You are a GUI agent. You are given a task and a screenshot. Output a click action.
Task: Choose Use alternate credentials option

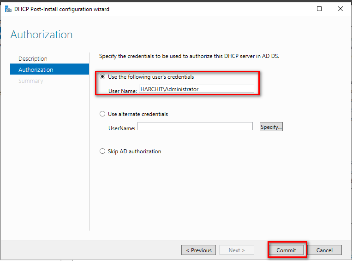tap(102, 114)
